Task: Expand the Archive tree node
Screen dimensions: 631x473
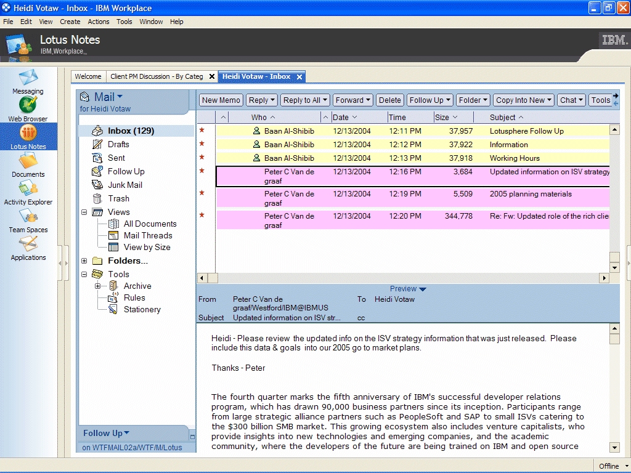Action: coord(97,286)
